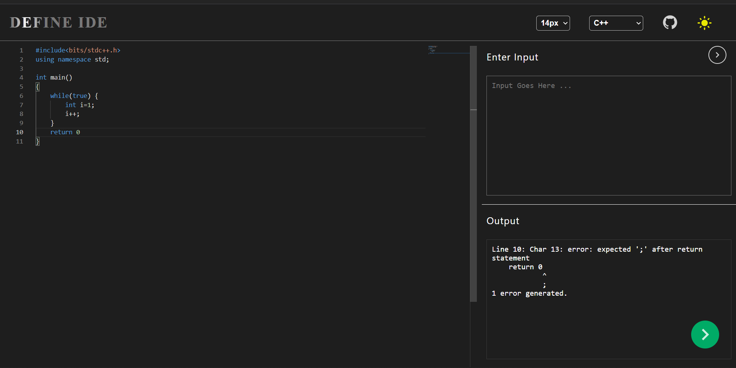Viewport: 736px width, 368px height.
Task: Click the 'while(true) {' line
Action: (74, 96)
